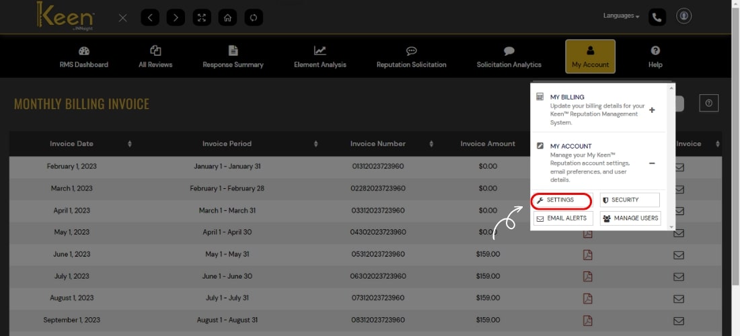Screen dimensions: 740x336
Task: Click the back arrow navigation icon
Action: tap(150, 17)
